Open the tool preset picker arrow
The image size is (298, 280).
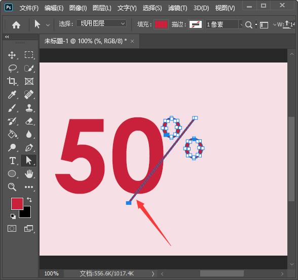click(48, 25)
